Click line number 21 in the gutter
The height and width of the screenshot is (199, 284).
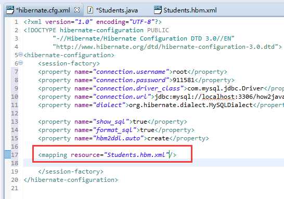point(15,188)
